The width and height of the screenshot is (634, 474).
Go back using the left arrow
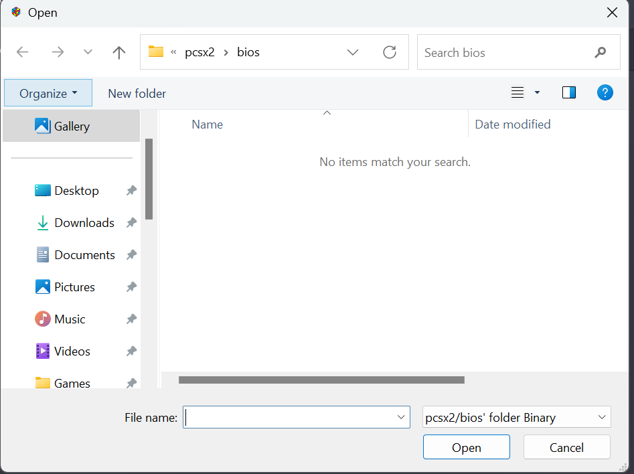point(22,52)
